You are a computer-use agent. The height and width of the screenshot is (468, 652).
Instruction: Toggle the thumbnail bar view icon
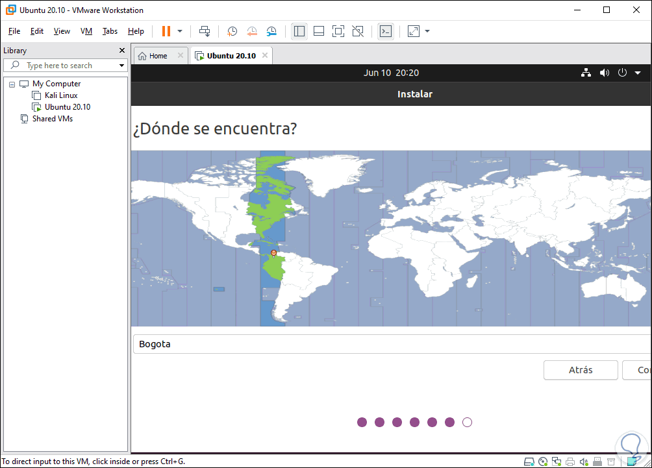point(319,31)
